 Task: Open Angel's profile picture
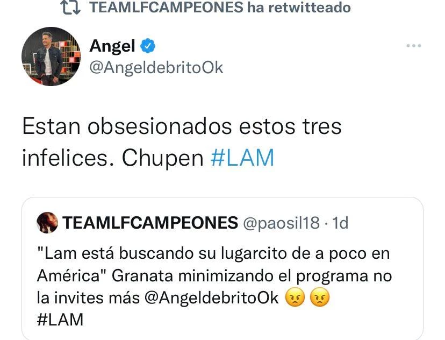[51, 56]
